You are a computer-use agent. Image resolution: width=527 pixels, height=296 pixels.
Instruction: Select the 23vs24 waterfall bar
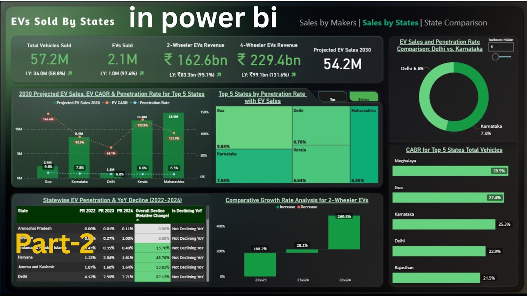(x=302, y=251)
